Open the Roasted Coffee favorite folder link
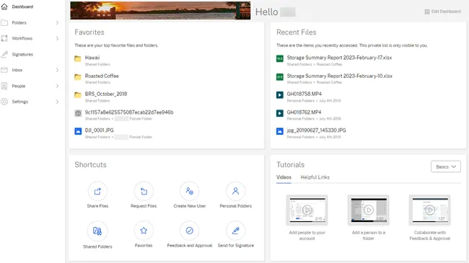 pos(102,76)
